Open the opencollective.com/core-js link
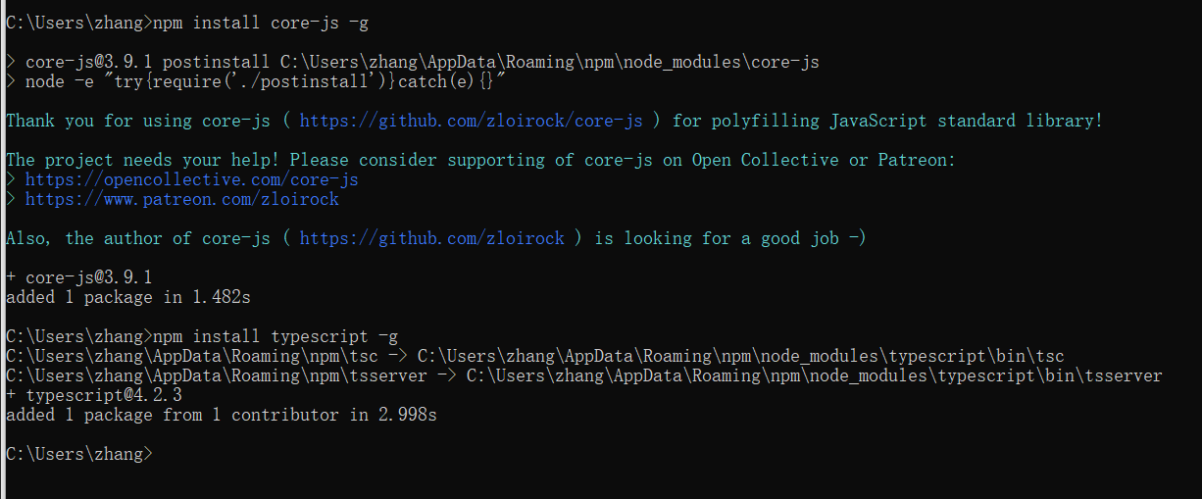Screen dimensions: 1202x499 click(x=191, y=179)
